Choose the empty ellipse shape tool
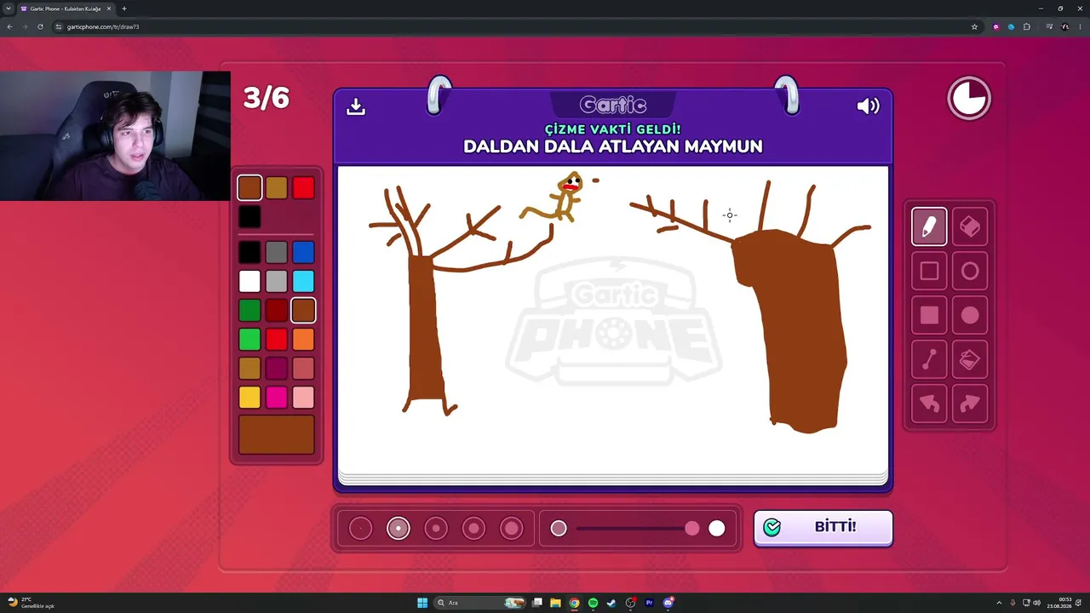This screenshot has height=613, width=1090. click(x=970, y=271)
